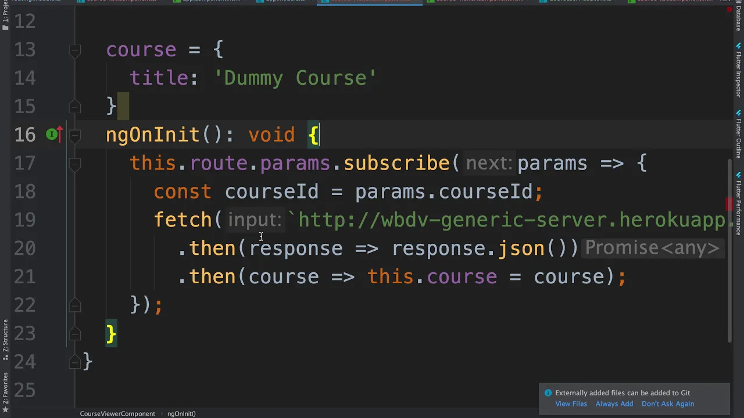The height and width of the screenshot is (418, 744).
Task: Open the Flutter Outline tool window
Action: pyautogui.click(x=739, y=134)
